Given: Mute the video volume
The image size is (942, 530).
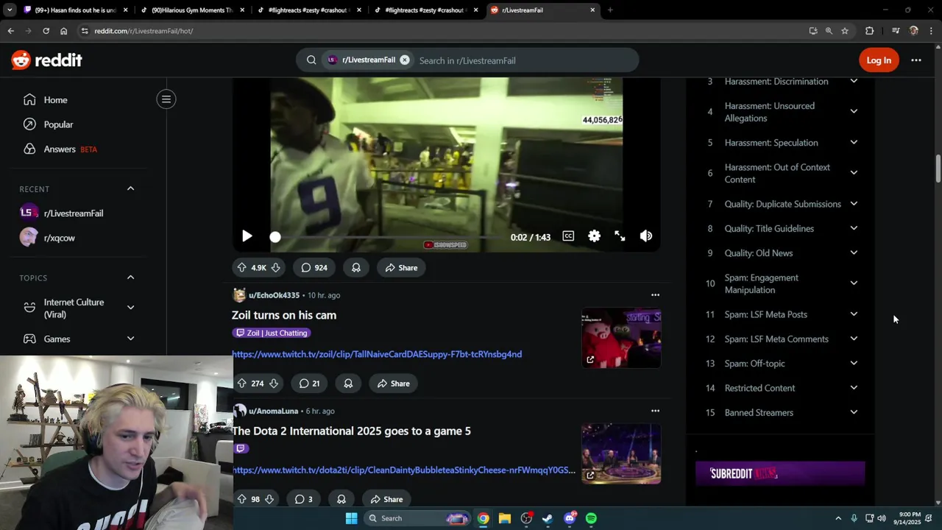Looking at the screenshot, I should click(x=646, y=236).
